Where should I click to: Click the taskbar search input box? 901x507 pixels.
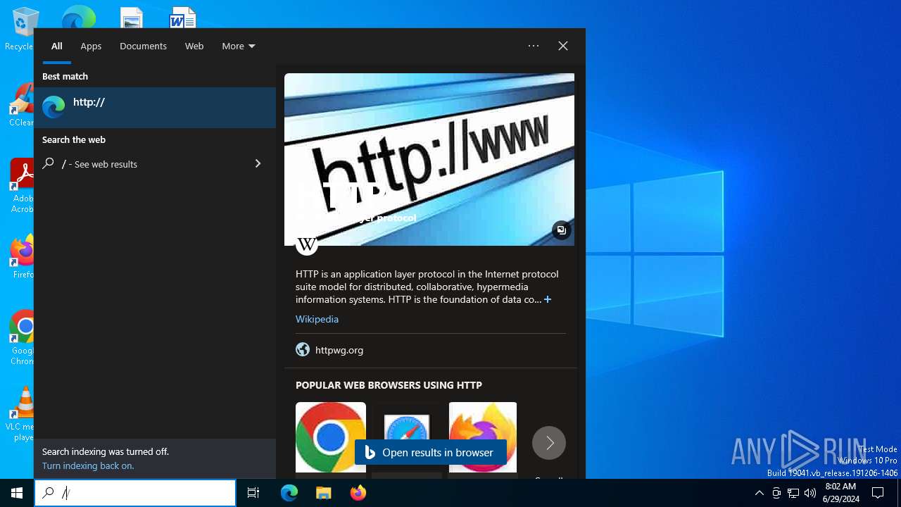[135, 493]
